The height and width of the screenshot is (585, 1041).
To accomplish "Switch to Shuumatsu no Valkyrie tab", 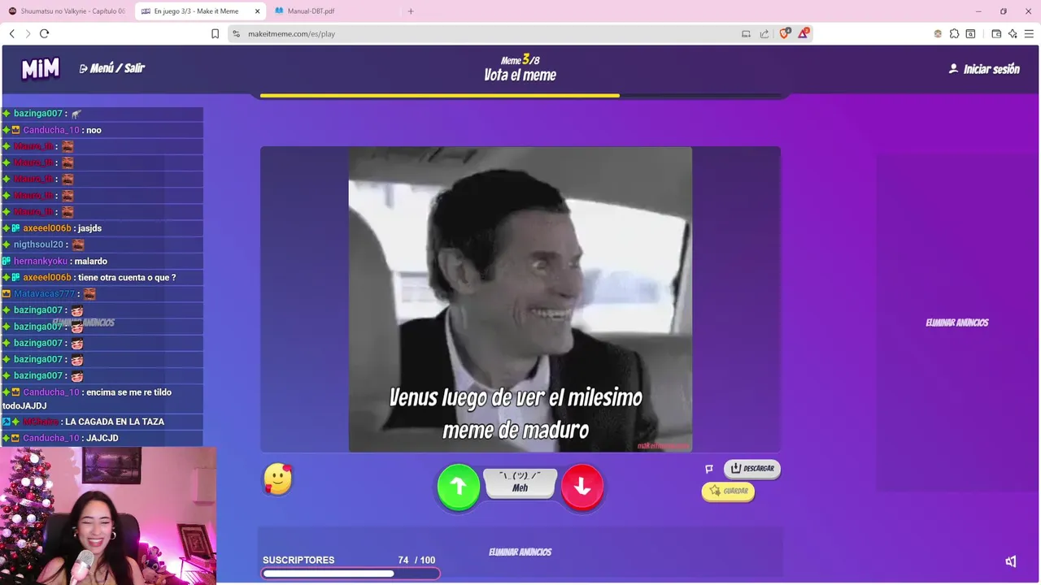I will point(67,11).
